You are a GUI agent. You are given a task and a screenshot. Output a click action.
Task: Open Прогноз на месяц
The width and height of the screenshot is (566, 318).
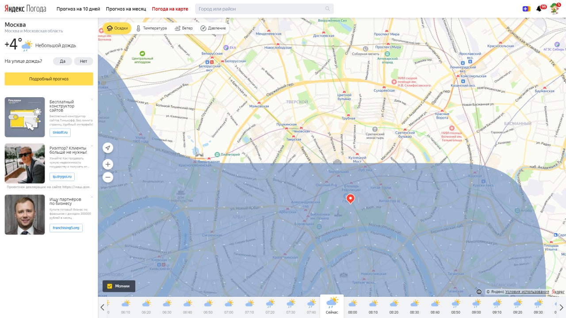point(126,9)
